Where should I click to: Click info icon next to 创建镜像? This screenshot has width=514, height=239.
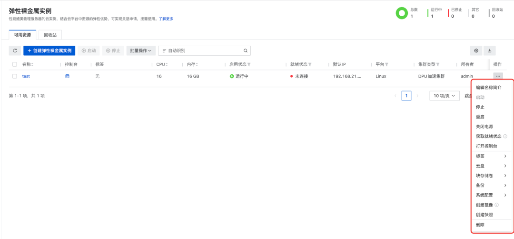pos(496,205)
